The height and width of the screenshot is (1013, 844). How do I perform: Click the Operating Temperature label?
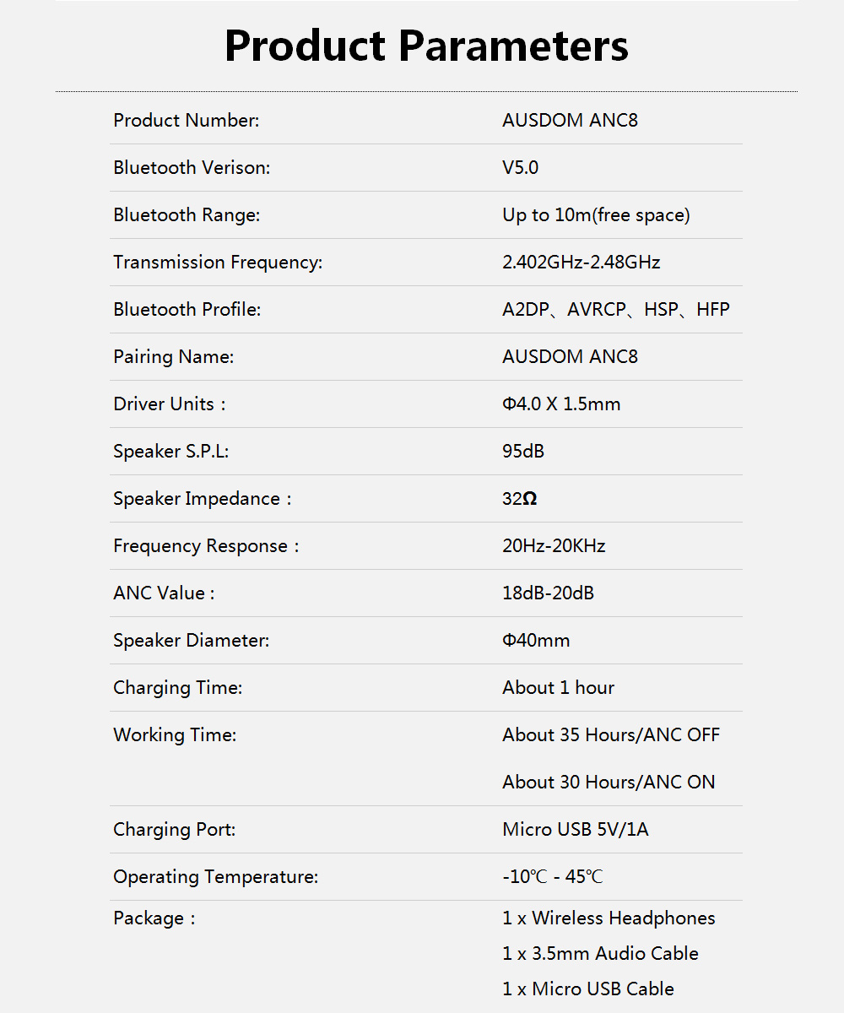click(x=215, y=877)
